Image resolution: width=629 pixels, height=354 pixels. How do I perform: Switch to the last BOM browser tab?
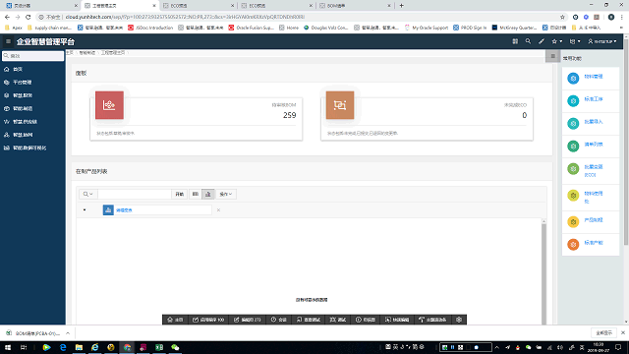[x=355, y=6]
